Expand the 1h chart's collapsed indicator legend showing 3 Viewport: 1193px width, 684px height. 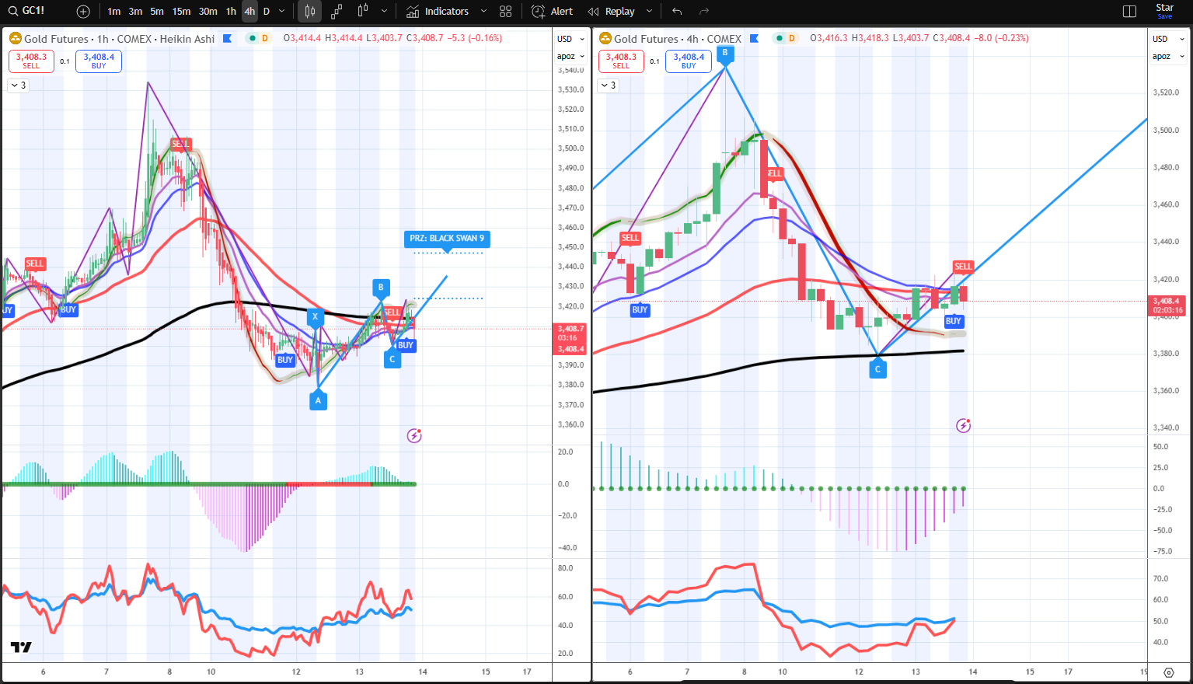click(x=19, y=85)
